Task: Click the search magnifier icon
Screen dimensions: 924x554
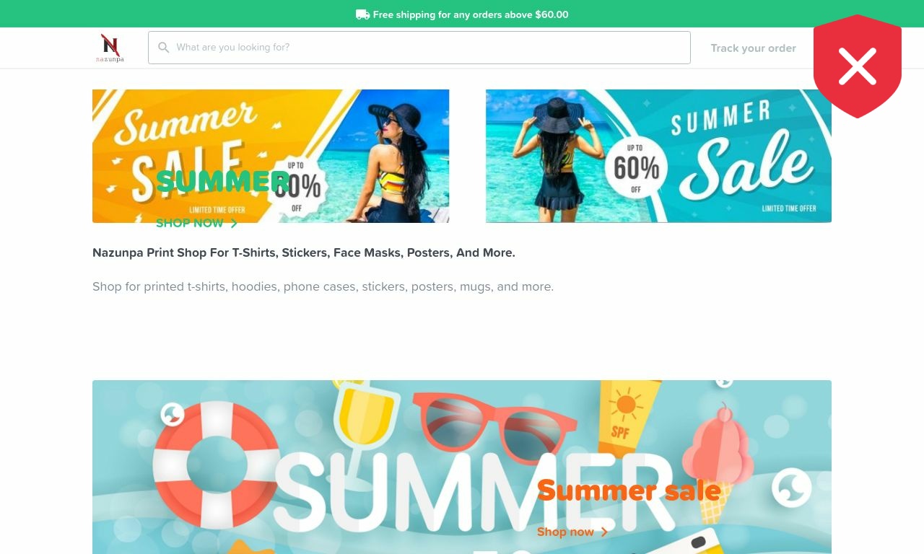Action: click(164, 48)
